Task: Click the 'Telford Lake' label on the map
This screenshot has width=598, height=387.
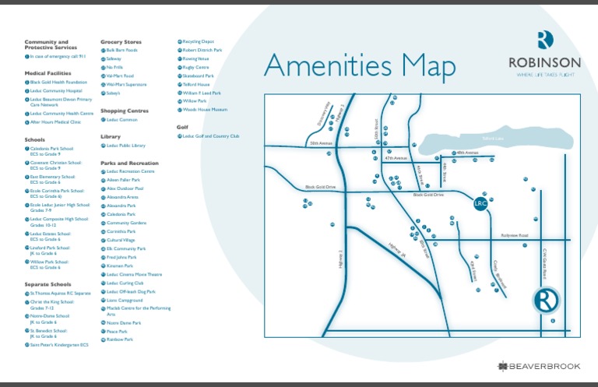Action: (493, 139)
